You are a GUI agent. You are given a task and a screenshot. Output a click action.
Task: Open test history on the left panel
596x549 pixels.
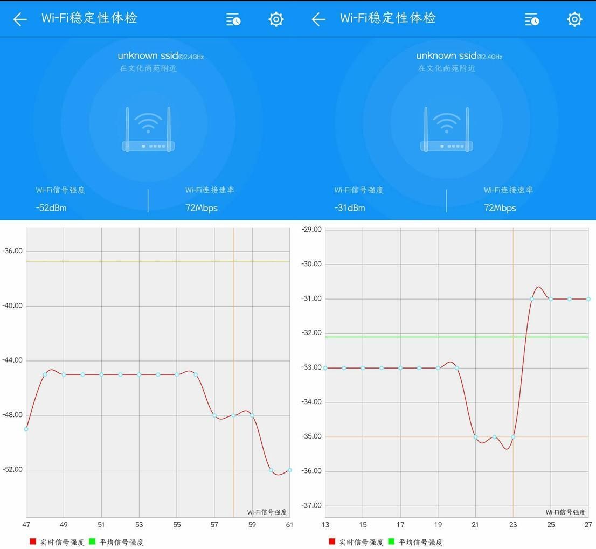233,19
